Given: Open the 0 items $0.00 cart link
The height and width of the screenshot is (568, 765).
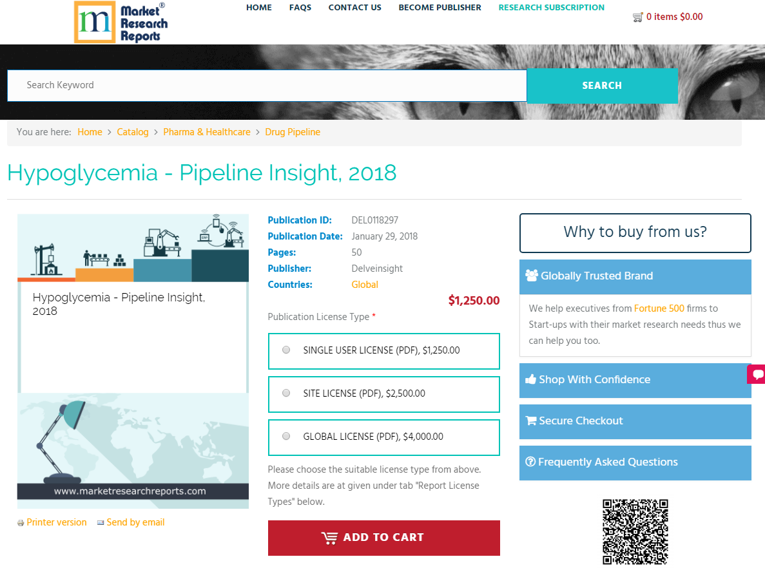Looking at the screenshot, I should pos(674,17).
